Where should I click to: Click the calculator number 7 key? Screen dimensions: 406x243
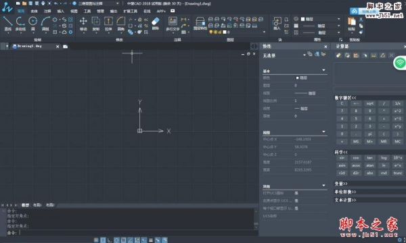[x=342, y=111]
